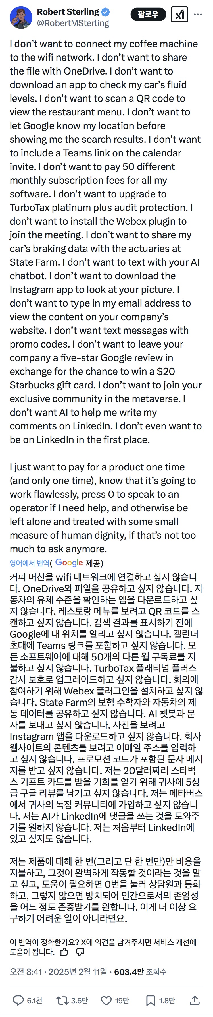Open the share menu arrow icon

pyautogui.click(x=195, y=1000)
